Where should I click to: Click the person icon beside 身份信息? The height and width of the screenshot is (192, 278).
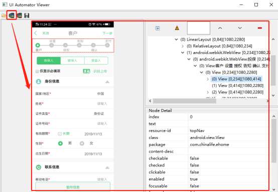(39, 81)
